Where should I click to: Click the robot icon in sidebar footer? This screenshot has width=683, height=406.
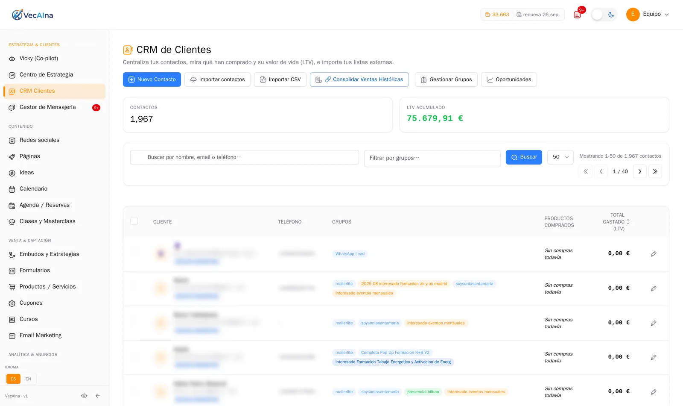[84, 396]
